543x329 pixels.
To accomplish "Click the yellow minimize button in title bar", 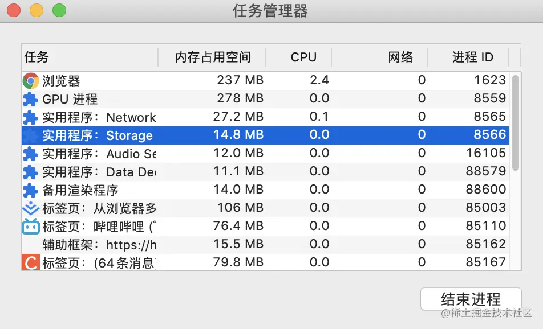I will 36,10.
